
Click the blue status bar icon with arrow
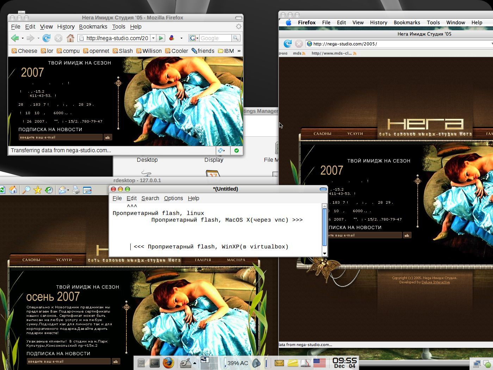(x=221, y=150)
